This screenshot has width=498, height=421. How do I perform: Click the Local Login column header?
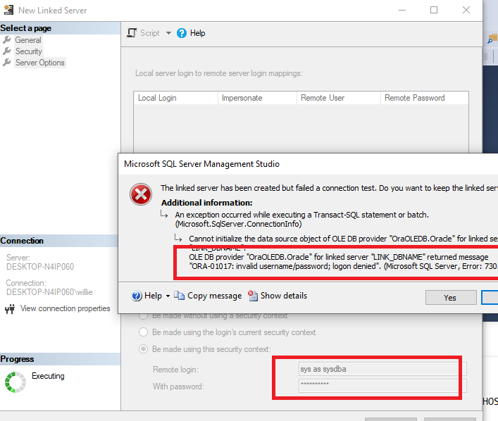[175, 98]
